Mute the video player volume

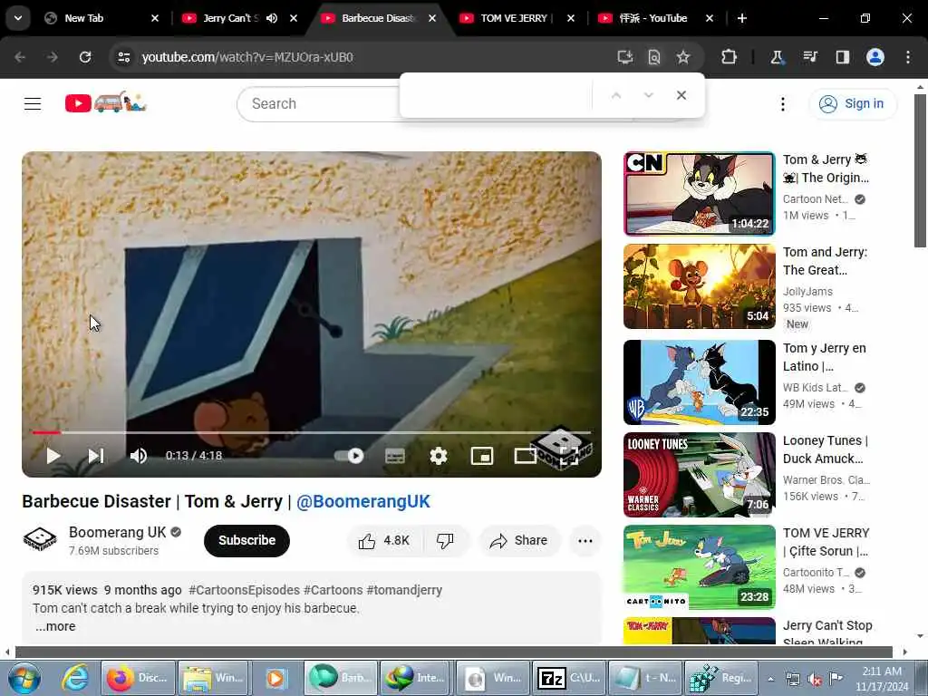(139, 456)
